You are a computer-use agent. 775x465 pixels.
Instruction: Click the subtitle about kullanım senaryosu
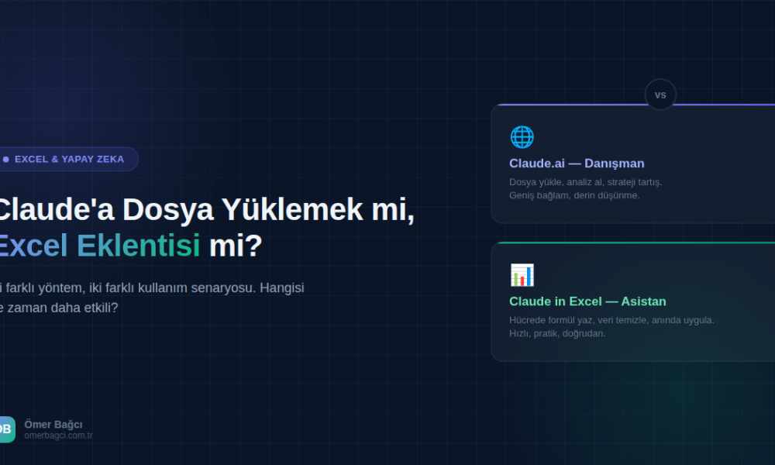(x=152, y=288)
